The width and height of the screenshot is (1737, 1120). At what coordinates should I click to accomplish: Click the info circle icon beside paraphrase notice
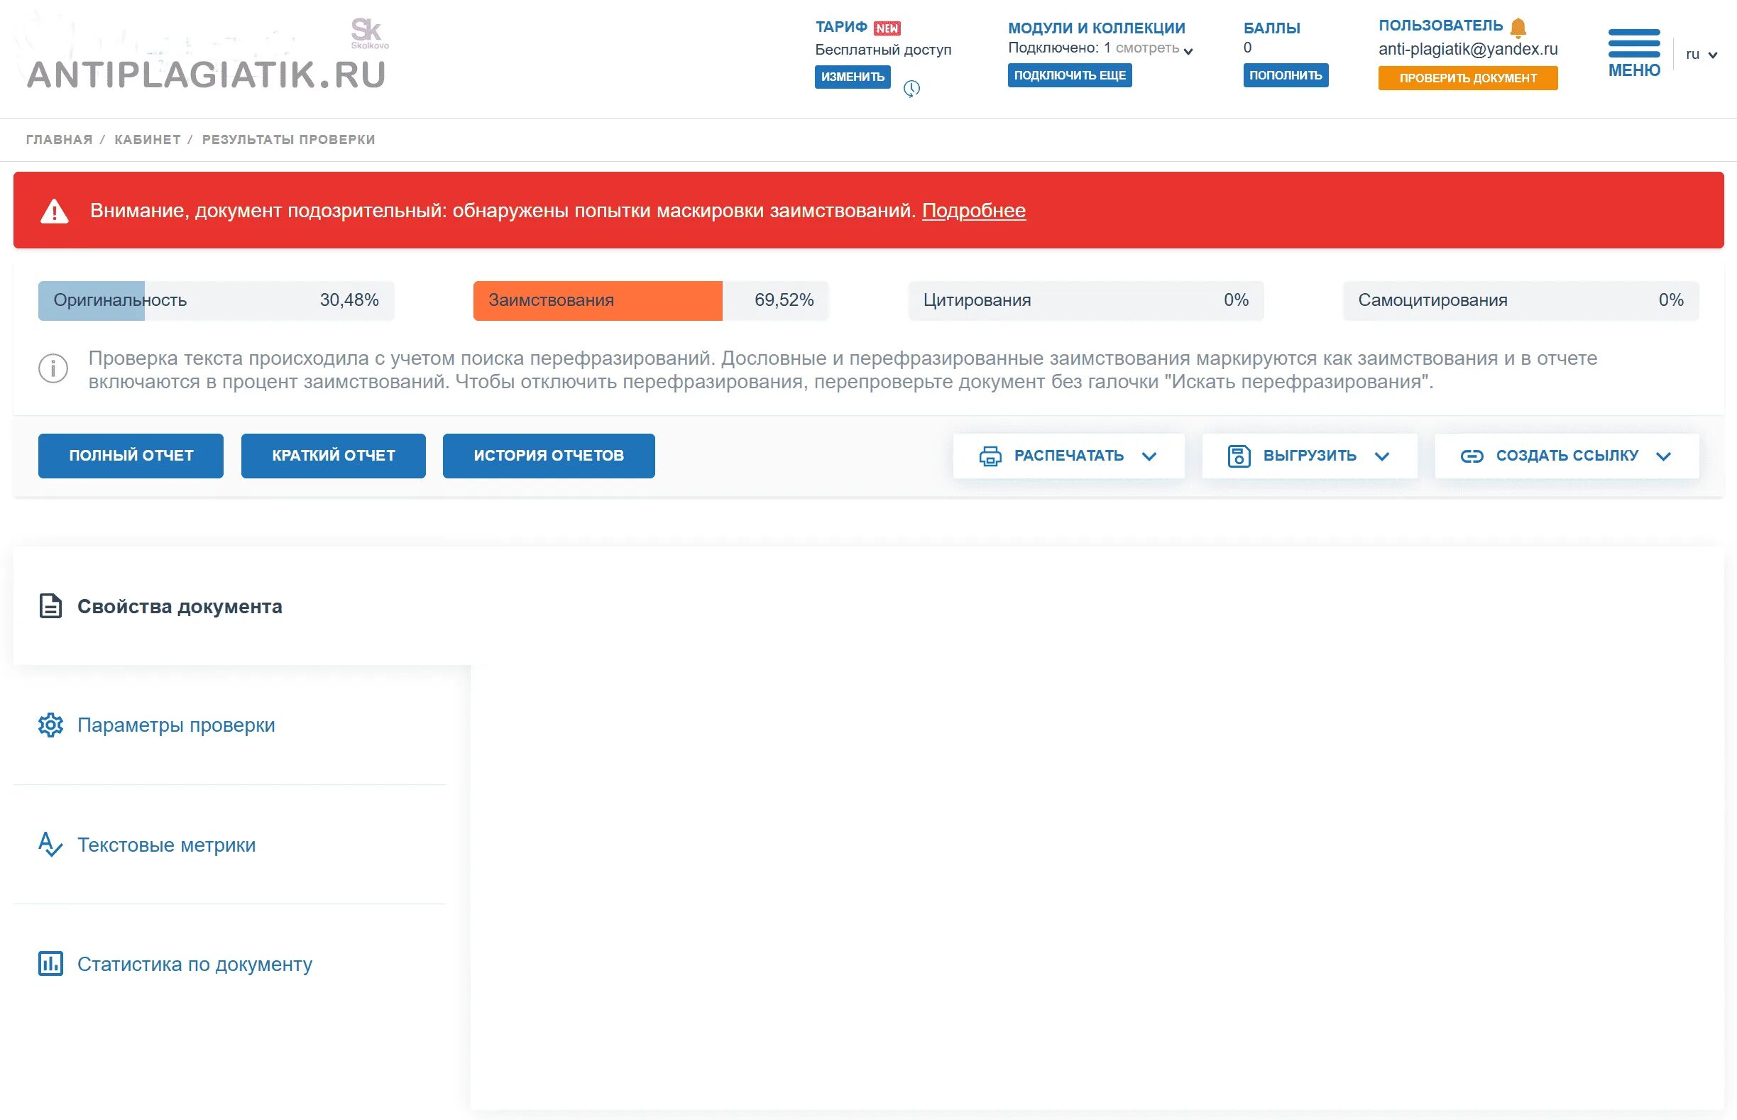53,368
